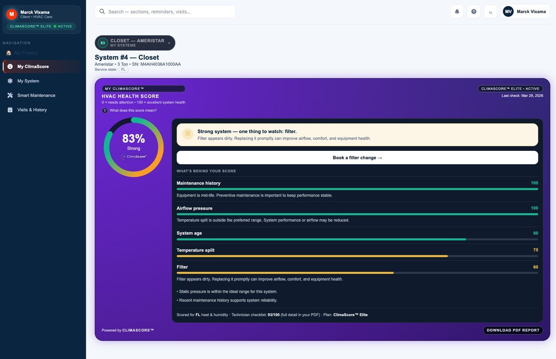Click the 'Last check: Mar 29, 2026' text
556x359 pixels.
click(522, 96)
